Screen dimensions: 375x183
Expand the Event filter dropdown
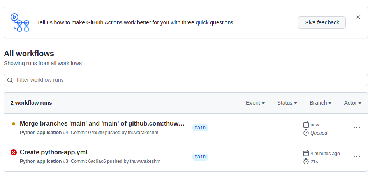pos(255,103)
